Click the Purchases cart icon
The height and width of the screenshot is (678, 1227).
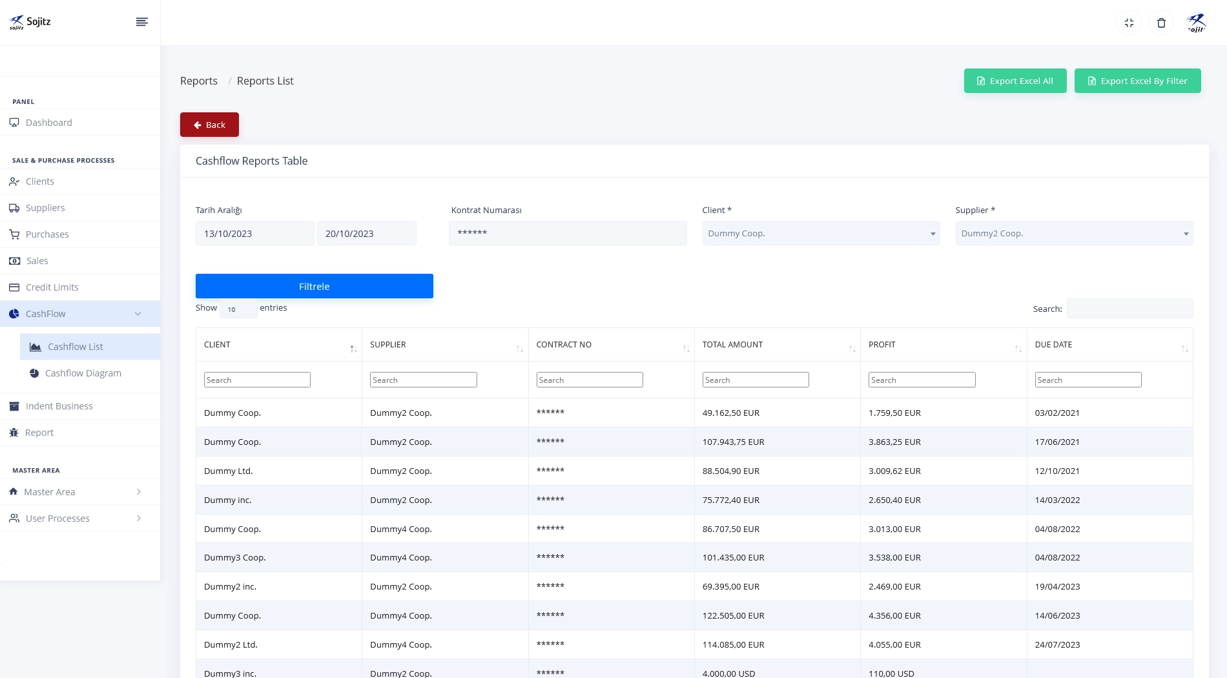pyautogui.click(x=14, y=234)
